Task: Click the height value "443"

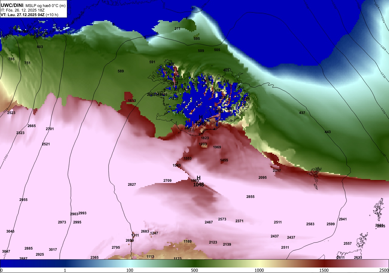Action: coord(328,132)
